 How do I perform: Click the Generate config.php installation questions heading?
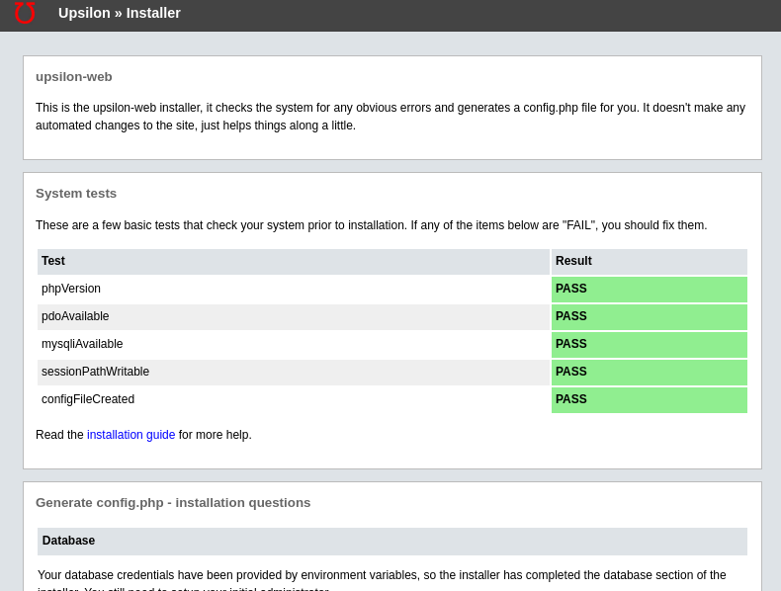(x=173, y=503)
